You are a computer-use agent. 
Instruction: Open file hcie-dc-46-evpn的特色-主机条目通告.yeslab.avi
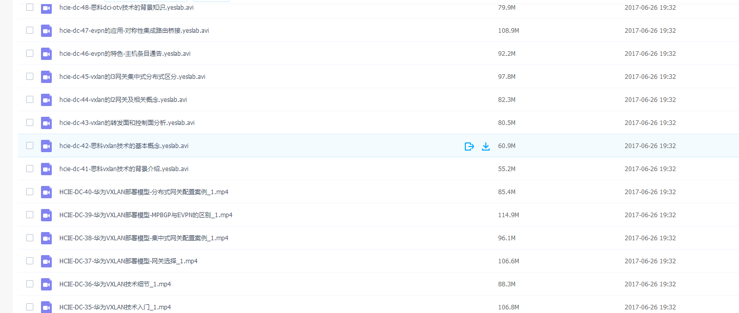[125, 54]
